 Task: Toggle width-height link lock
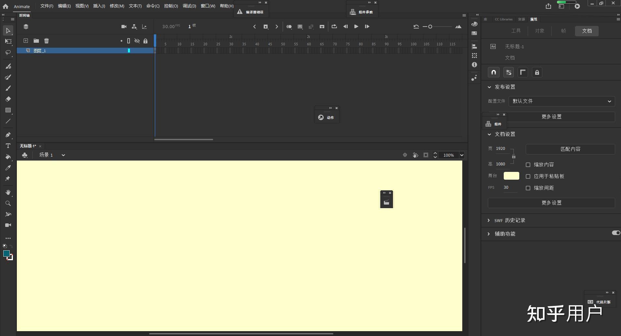(513, 157)
